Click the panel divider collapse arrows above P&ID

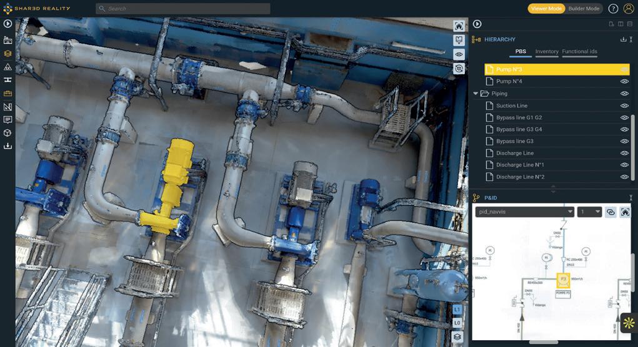coord(553,189)
